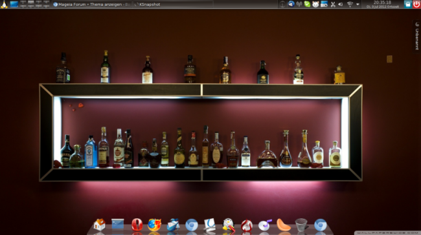Expand the Unbenannt side panel tab

point(417,36)
